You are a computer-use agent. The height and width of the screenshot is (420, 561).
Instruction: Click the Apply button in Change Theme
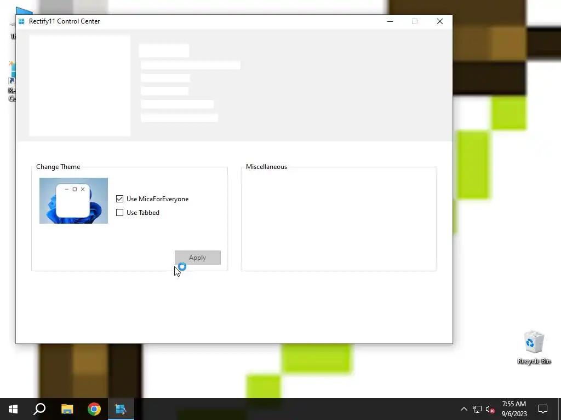(x=197, y=258)
